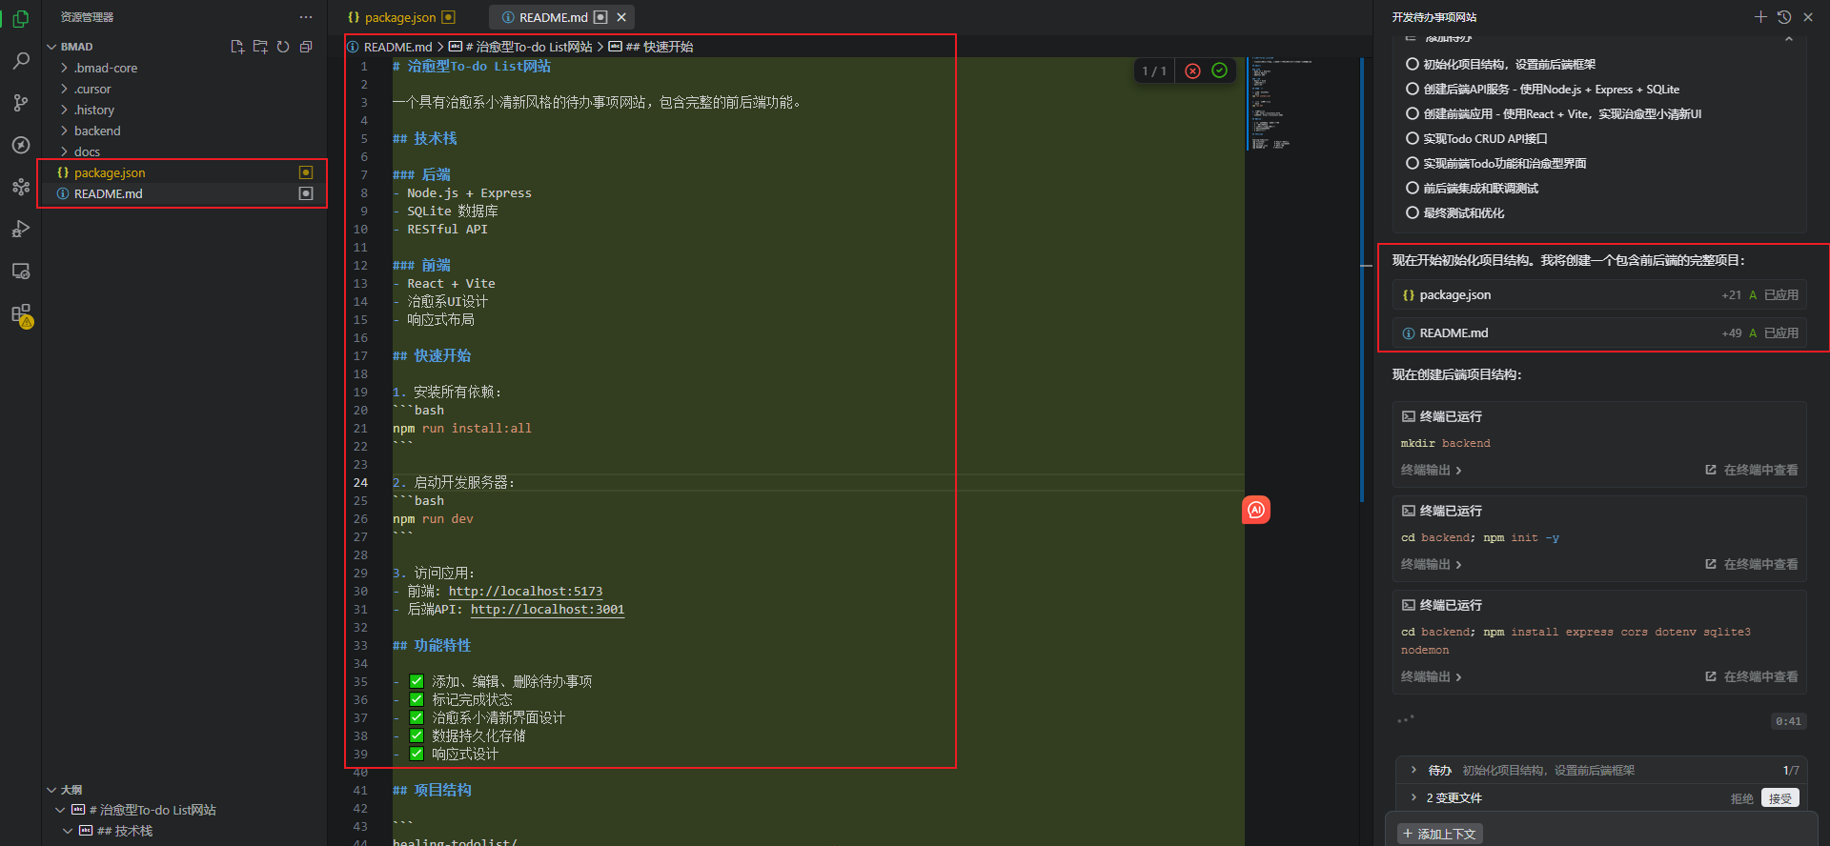Open the Explorer view in activity bar
1830x846 pixels.
coord(20,18)
